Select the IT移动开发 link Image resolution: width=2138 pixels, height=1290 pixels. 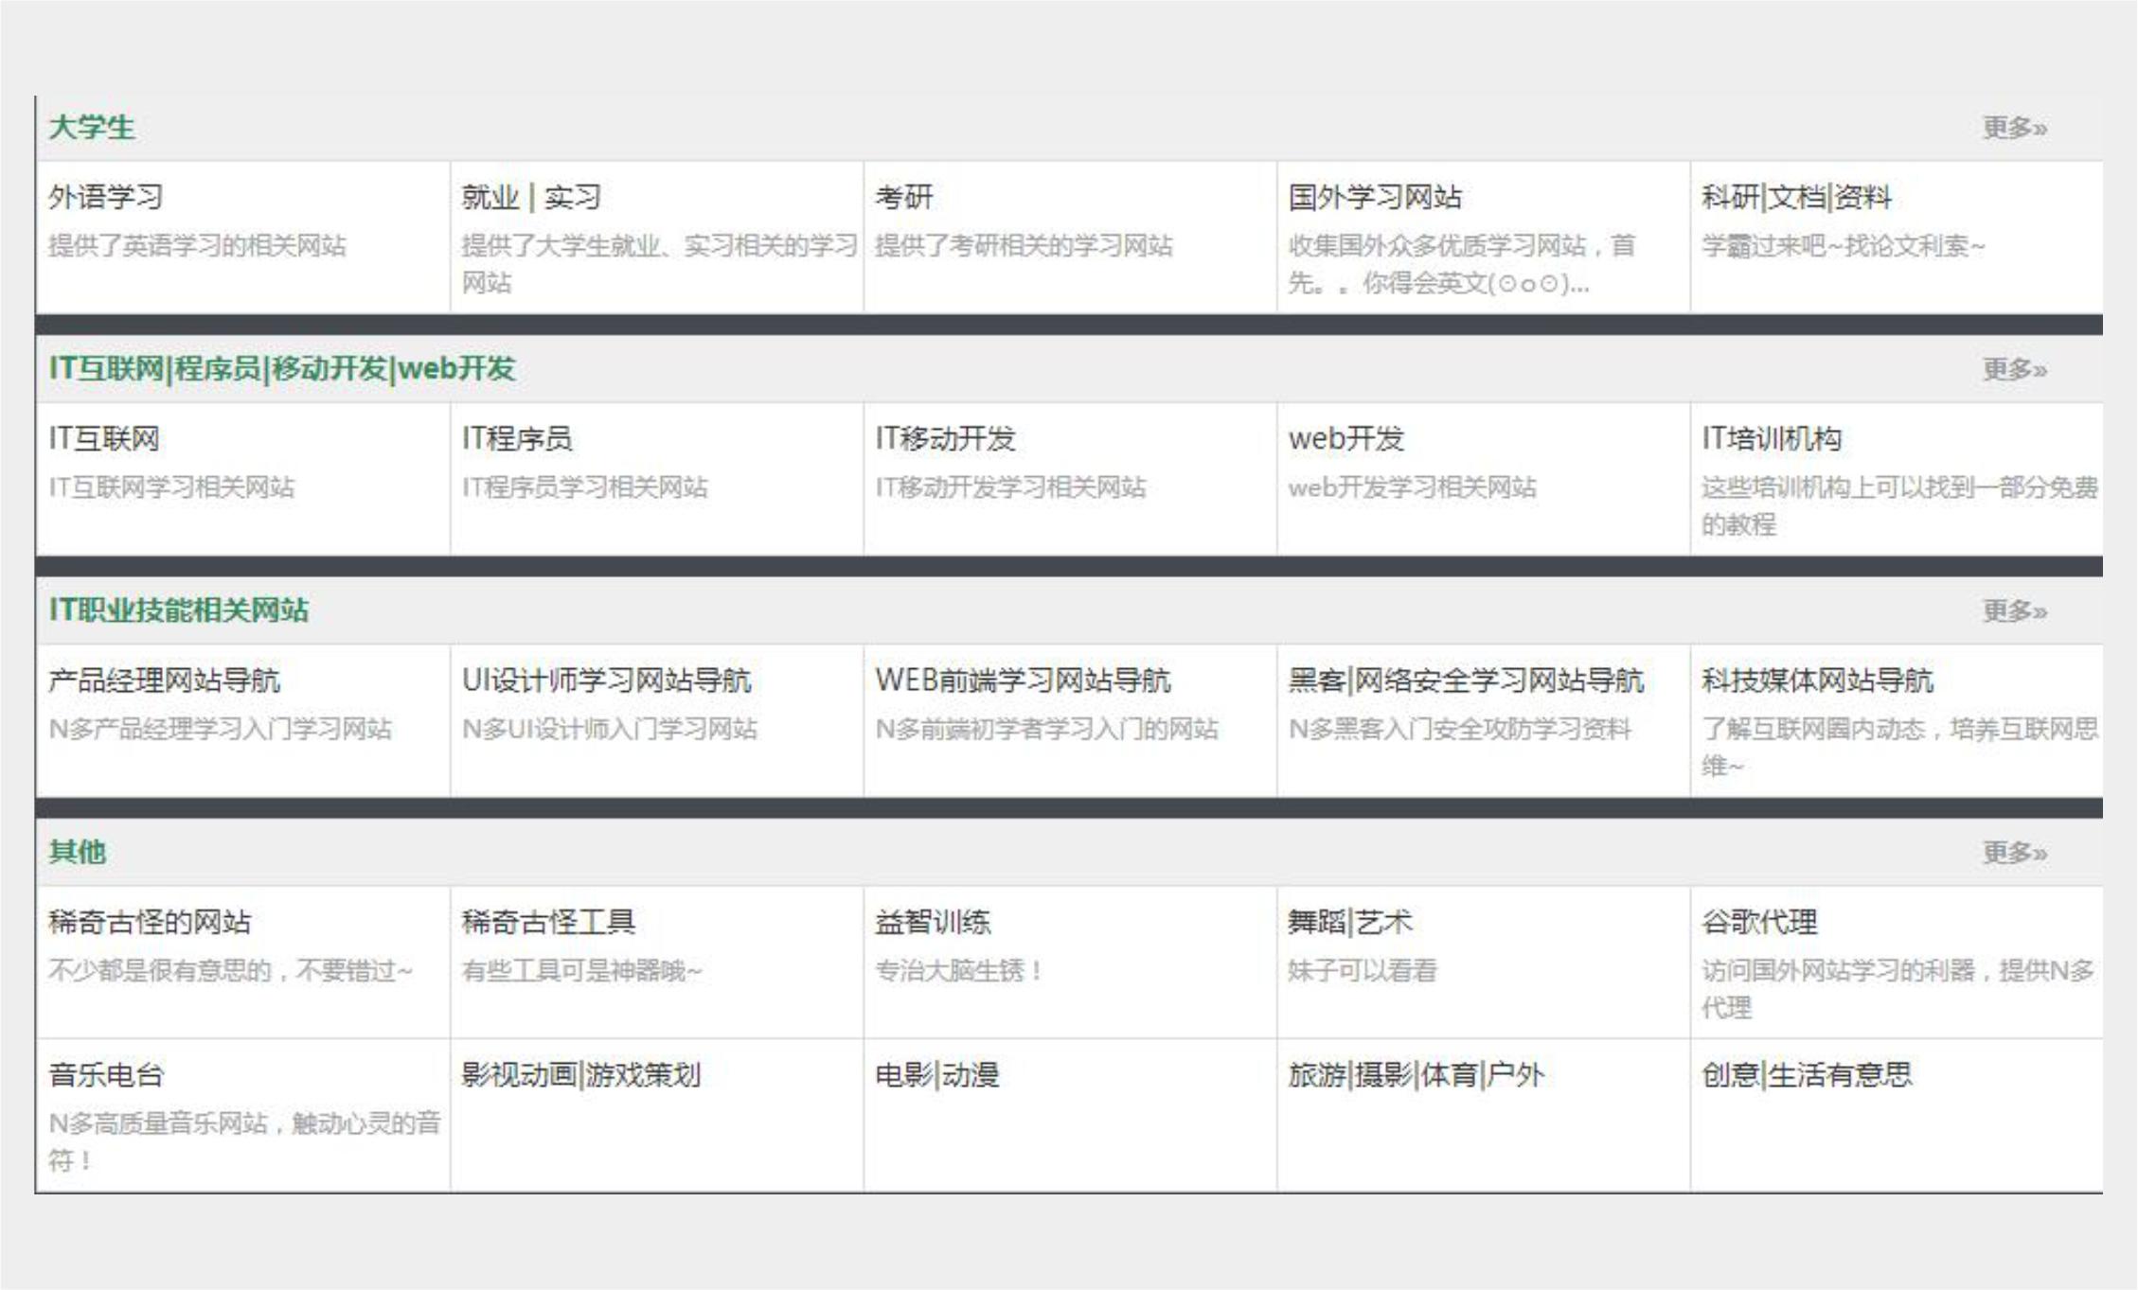pos(947,437)
